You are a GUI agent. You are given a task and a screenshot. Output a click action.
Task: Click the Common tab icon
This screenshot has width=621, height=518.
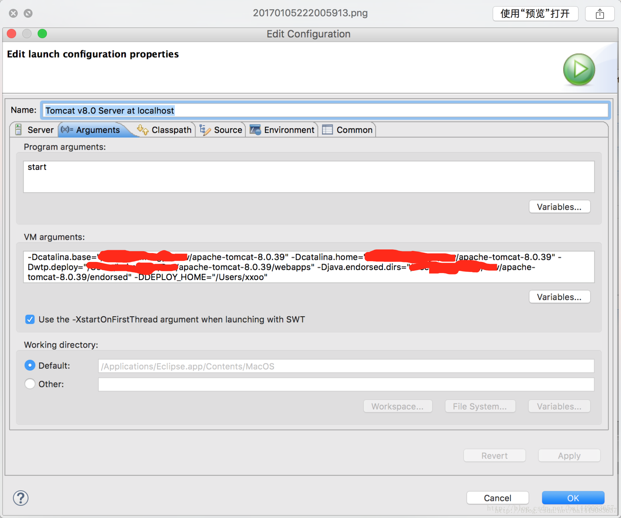tap(328, 130)
